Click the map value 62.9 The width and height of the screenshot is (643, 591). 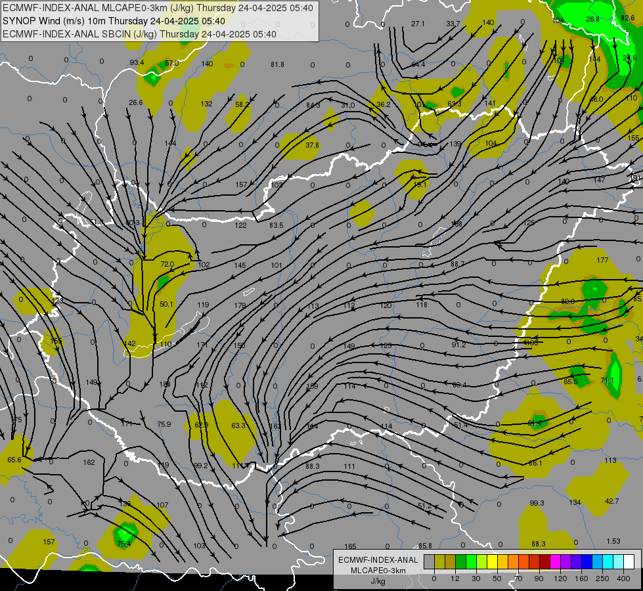202,425
